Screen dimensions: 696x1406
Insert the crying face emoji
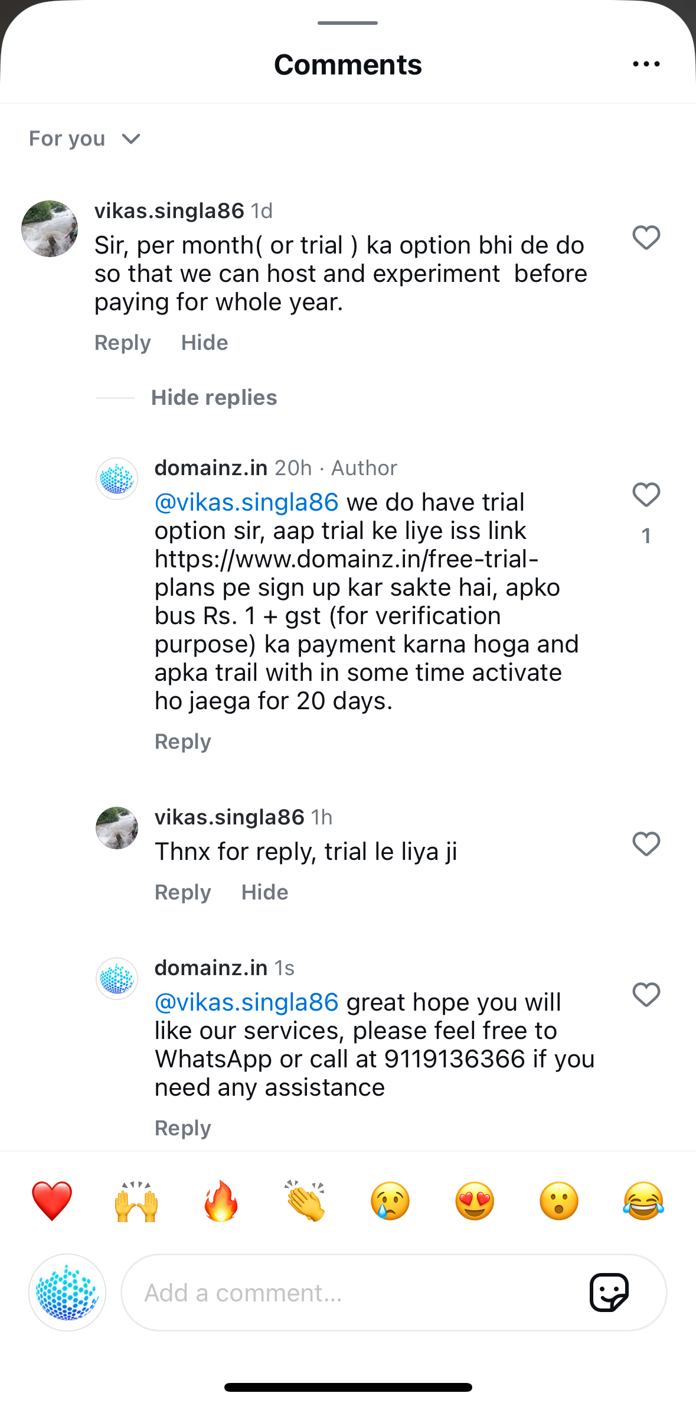click(x=390, y=1201)
